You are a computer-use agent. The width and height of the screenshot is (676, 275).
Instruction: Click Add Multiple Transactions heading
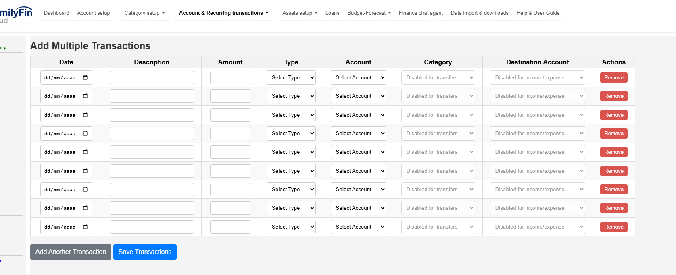[90, 46]
